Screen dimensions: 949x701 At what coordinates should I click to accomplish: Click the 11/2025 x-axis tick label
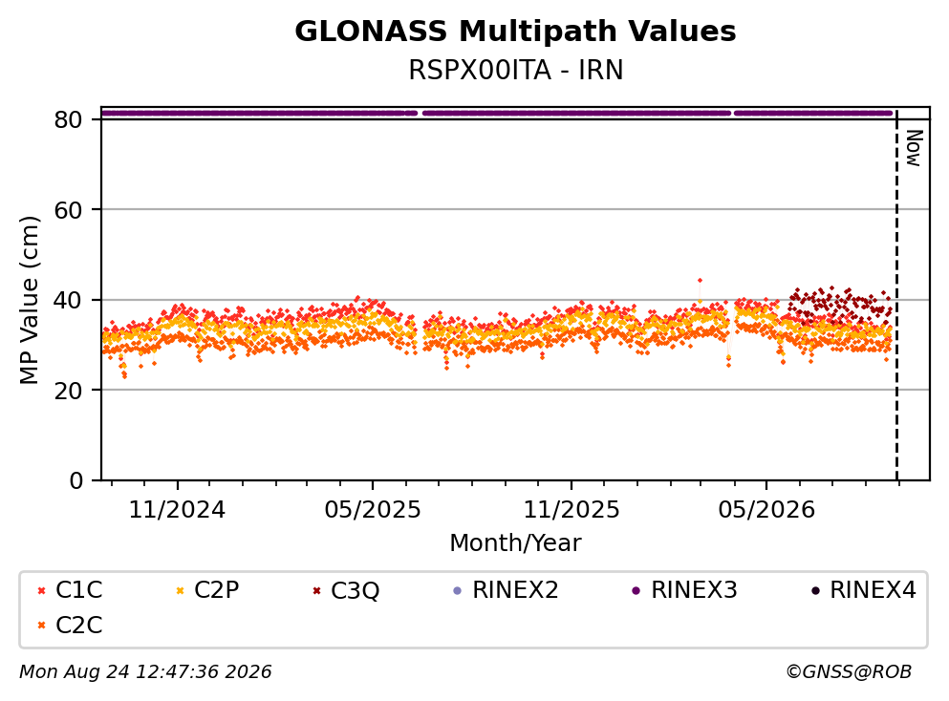(572, 510)
